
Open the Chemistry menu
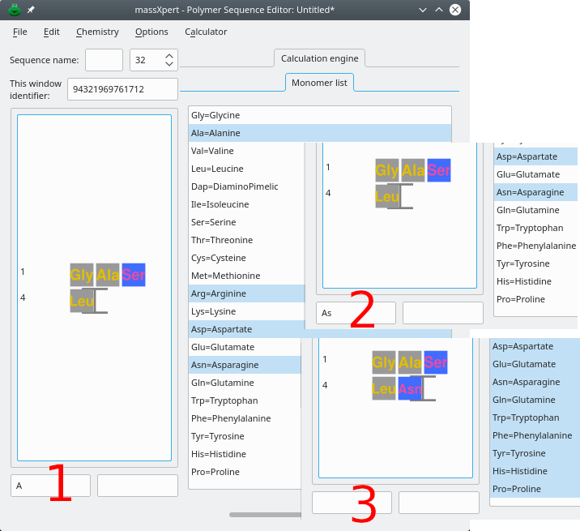click(97, 32)
